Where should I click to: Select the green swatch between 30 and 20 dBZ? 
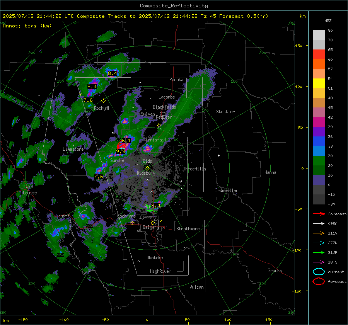(319, 161)
